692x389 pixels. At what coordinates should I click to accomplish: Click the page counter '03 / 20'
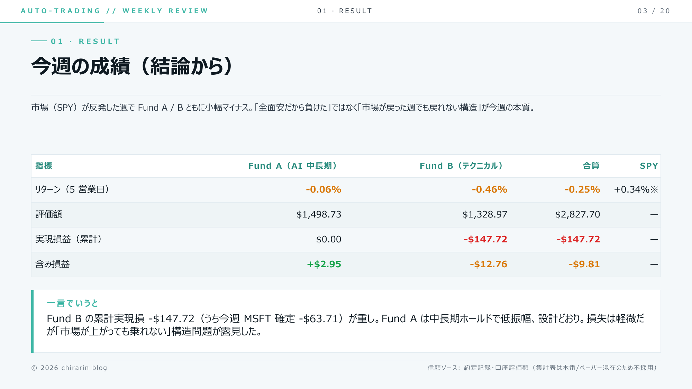pos(654,11)
